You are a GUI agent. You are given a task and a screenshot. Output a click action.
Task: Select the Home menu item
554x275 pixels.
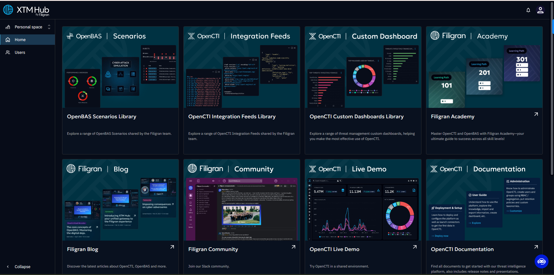coord(27,40)
